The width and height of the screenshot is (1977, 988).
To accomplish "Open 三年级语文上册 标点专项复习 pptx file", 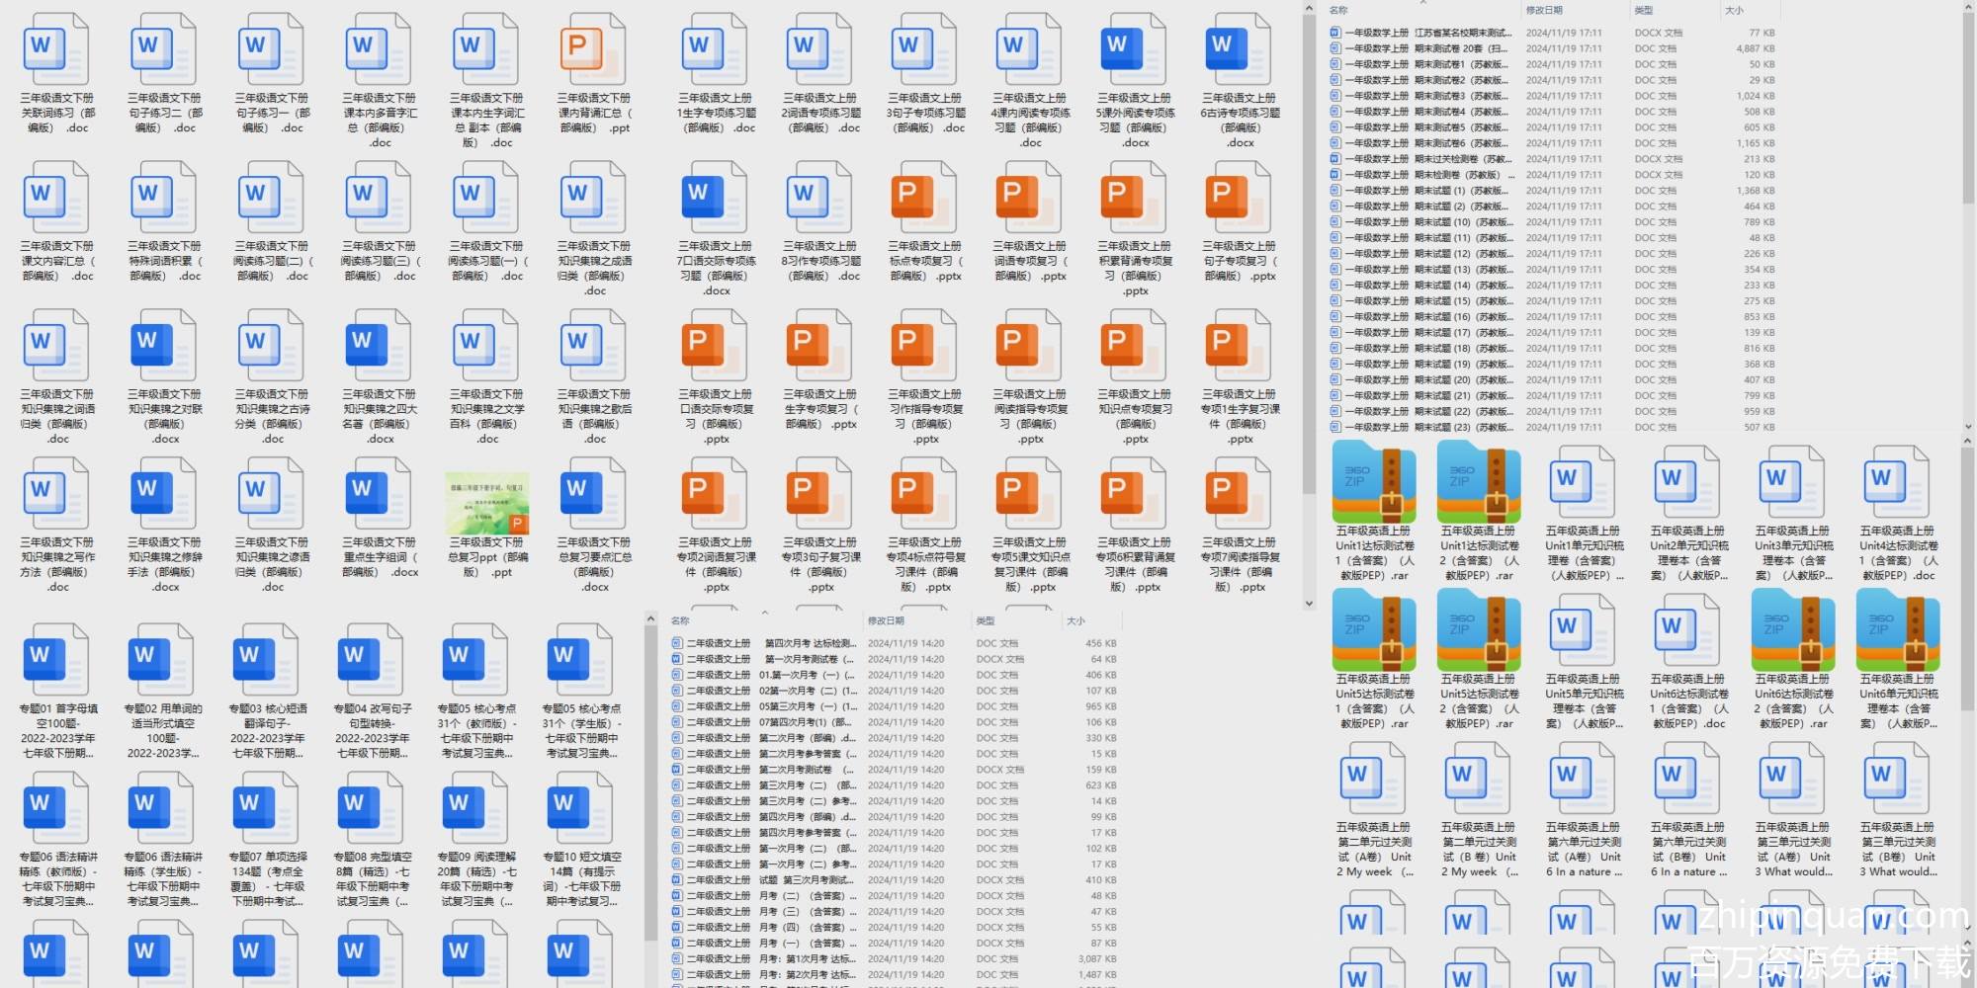I will point(924,198).
